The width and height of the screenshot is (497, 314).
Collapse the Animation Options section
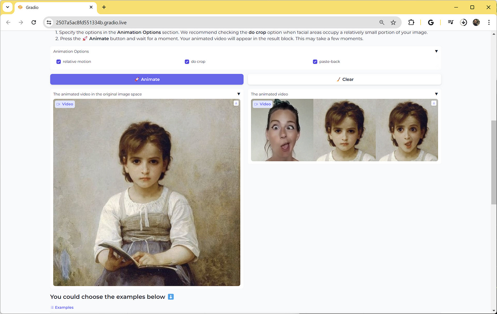click(x=436, y=51)
